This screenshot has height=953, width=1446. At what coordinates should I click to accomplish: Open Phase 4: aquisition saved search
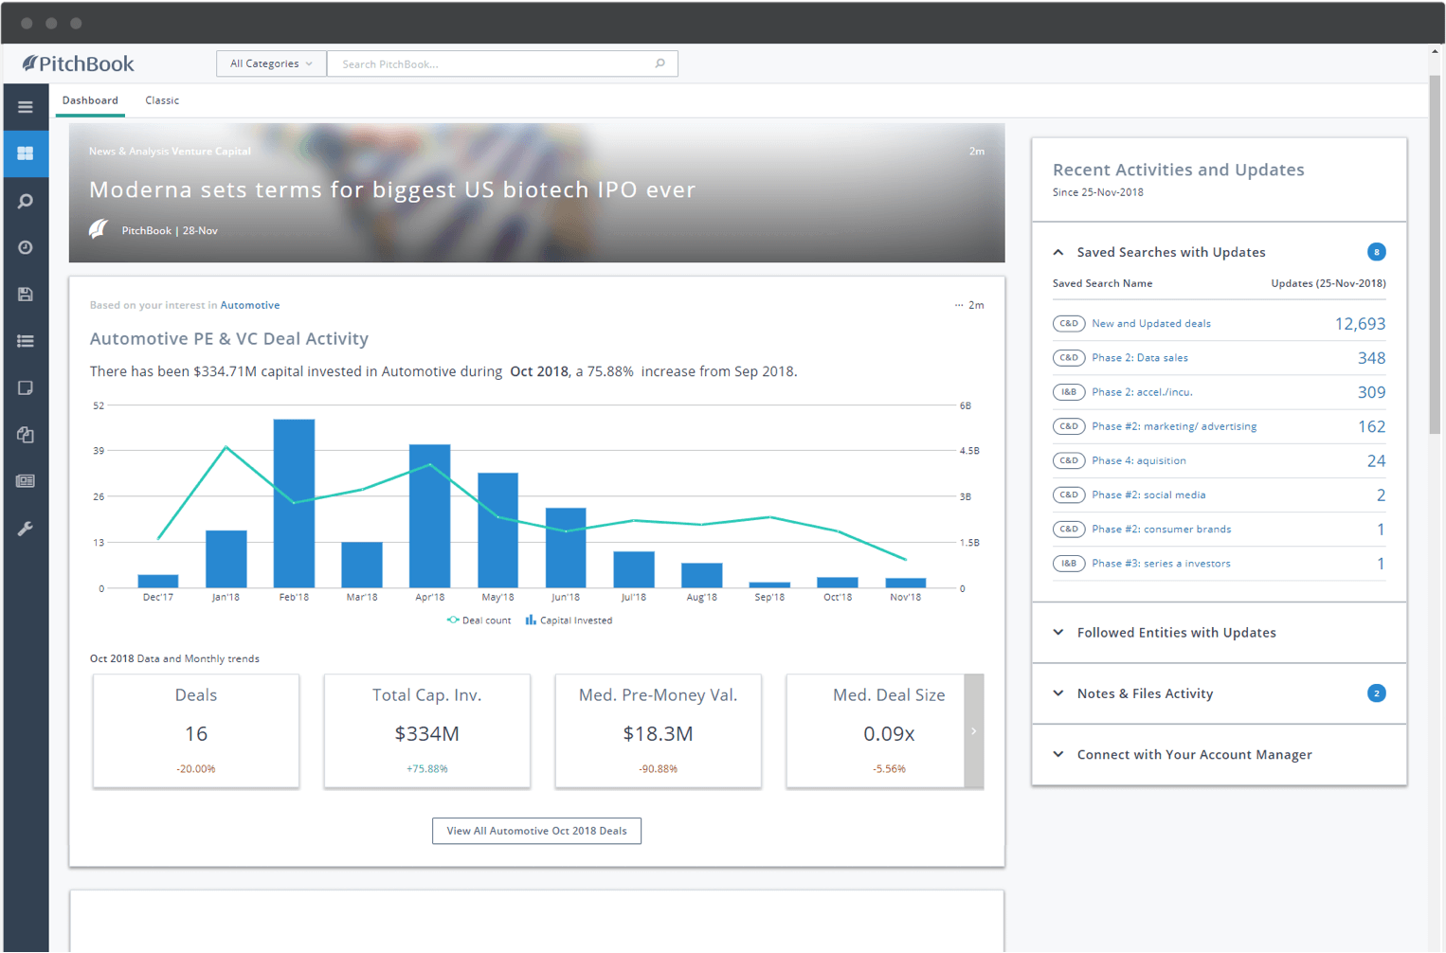[1139, 460]
